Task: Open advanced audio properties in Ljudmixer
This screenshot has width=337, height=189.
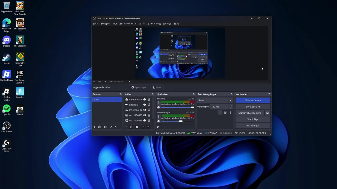Action: tap(158, 127)
